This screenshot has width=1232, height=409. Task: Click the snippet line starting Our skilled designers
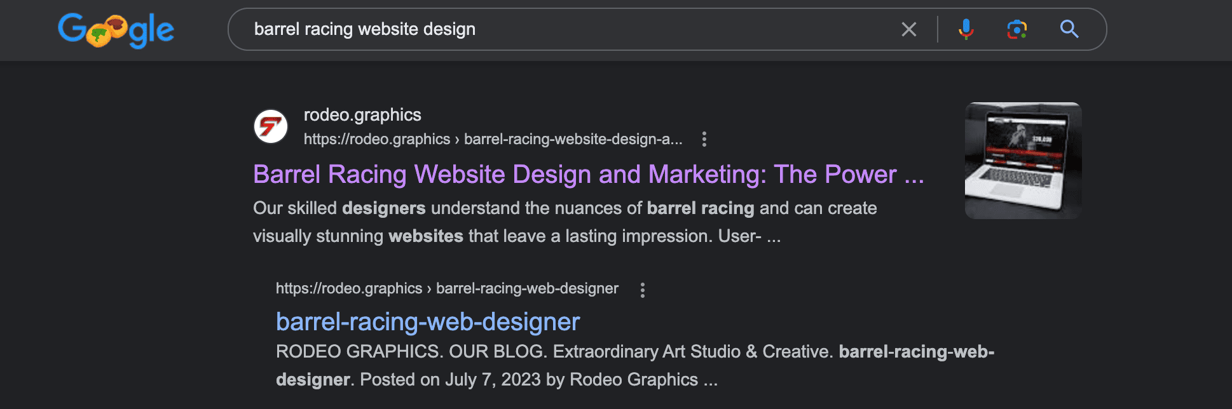[565, 208]
